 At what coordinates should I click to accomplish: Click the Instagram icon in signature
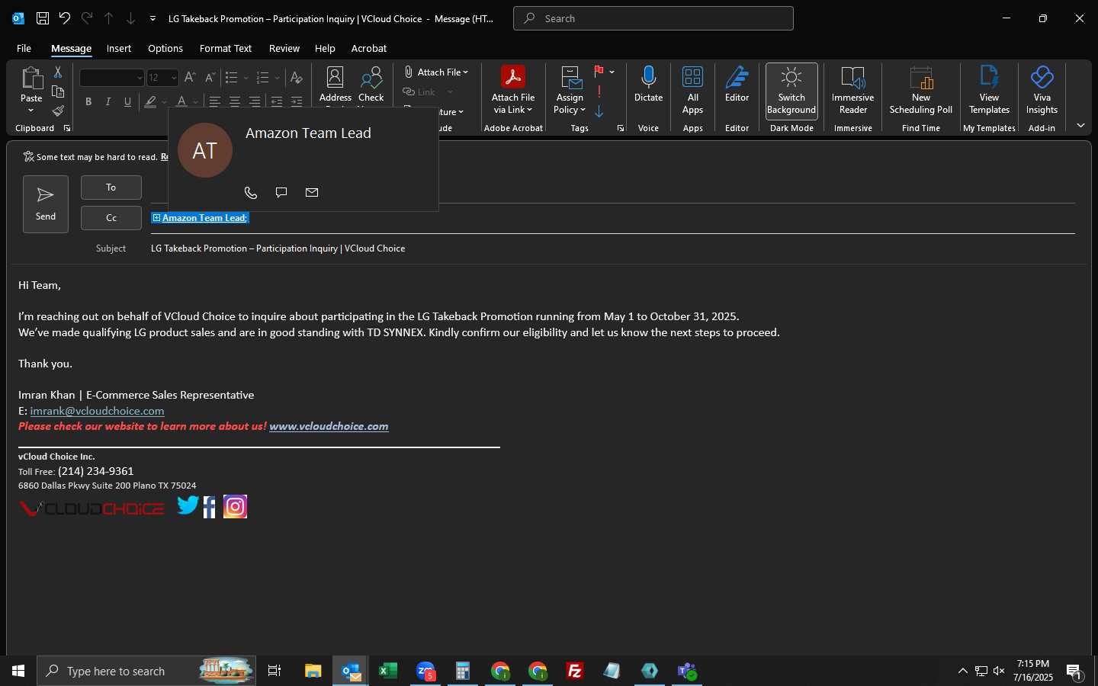tap(236, 507)
